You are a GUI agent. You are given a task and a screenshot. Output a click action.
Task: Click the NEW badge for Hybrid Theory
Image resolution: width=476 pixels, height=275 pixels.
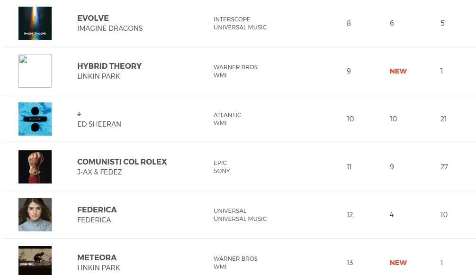tap(398, 71)
